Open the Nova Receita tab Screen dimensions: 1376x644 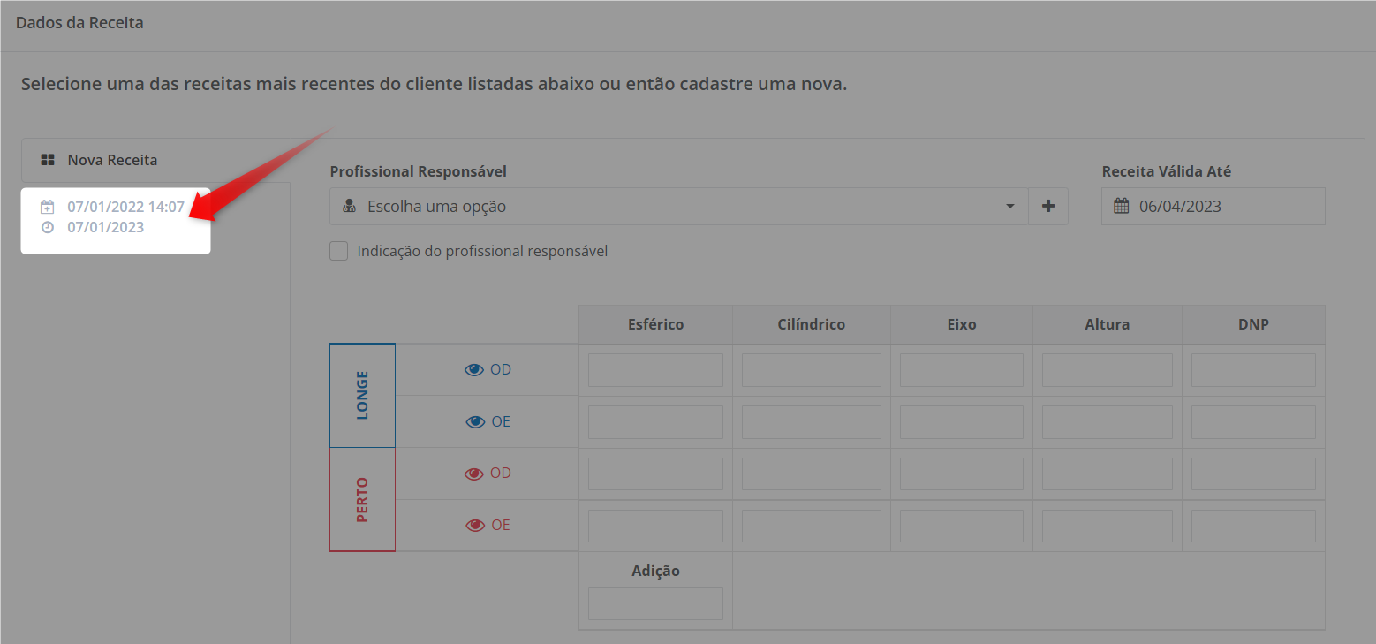click(155, 160)
